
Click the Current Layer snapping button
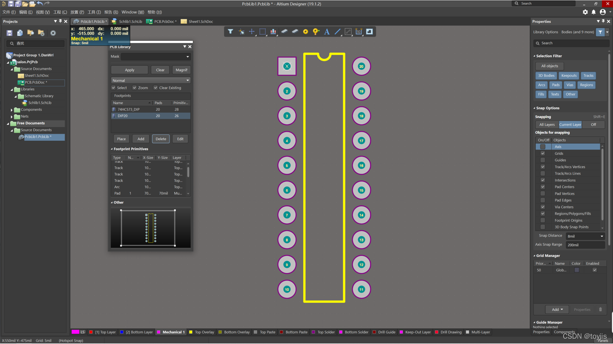(570, 125)
